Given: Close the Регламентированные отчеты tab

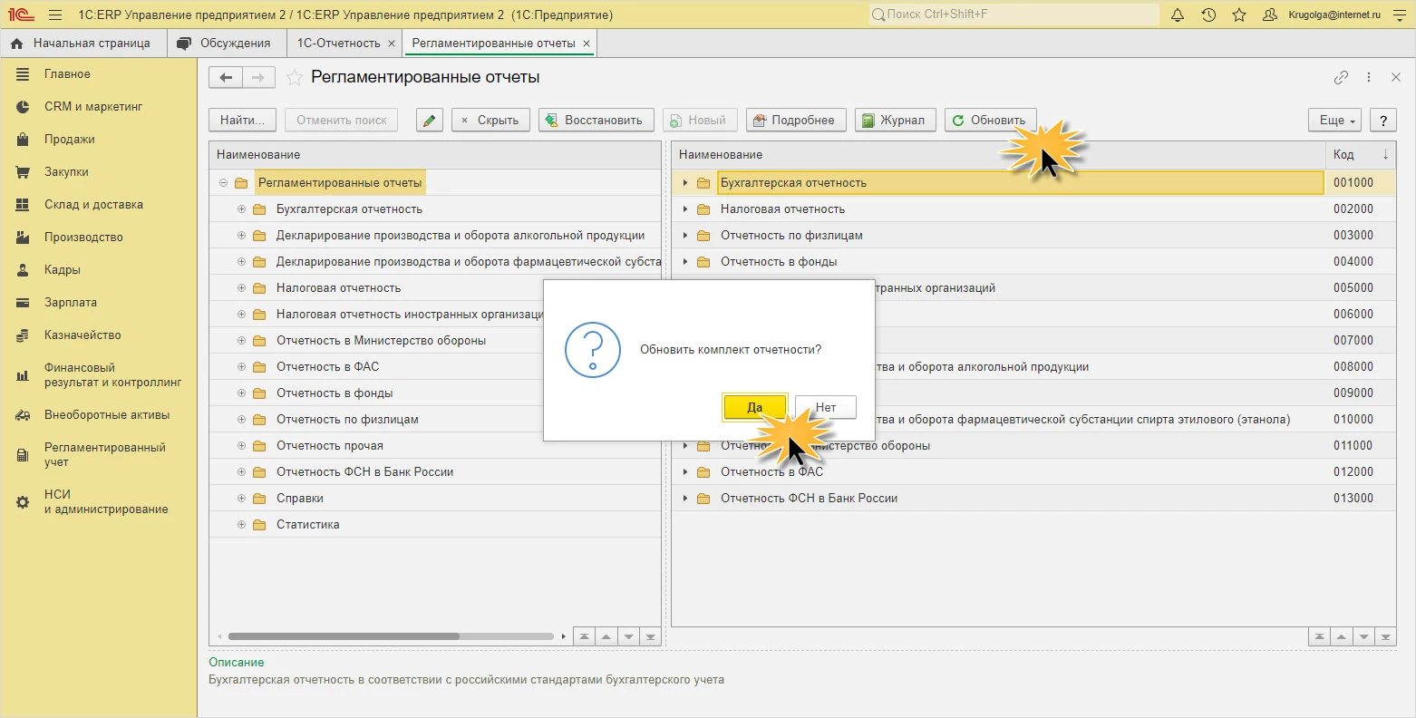Looking at the screenshot, I should (587, 44).
